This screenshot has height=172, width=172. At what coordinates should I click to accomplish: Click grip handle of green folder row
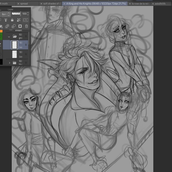click(x=26, y=36)
